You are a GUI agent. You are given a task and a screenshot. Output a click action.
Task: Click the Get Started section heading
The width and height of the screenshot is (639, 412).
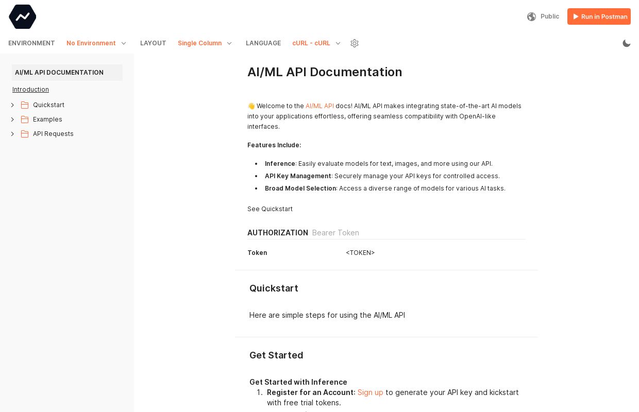tap(276, 355)
